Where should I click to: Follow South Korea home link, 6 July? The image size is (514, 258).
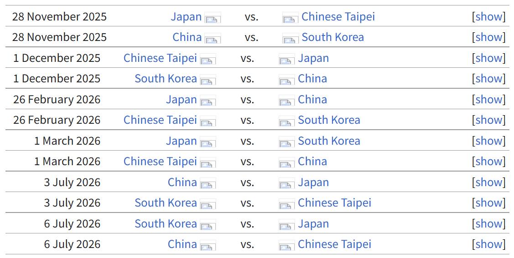click(166, 224)
